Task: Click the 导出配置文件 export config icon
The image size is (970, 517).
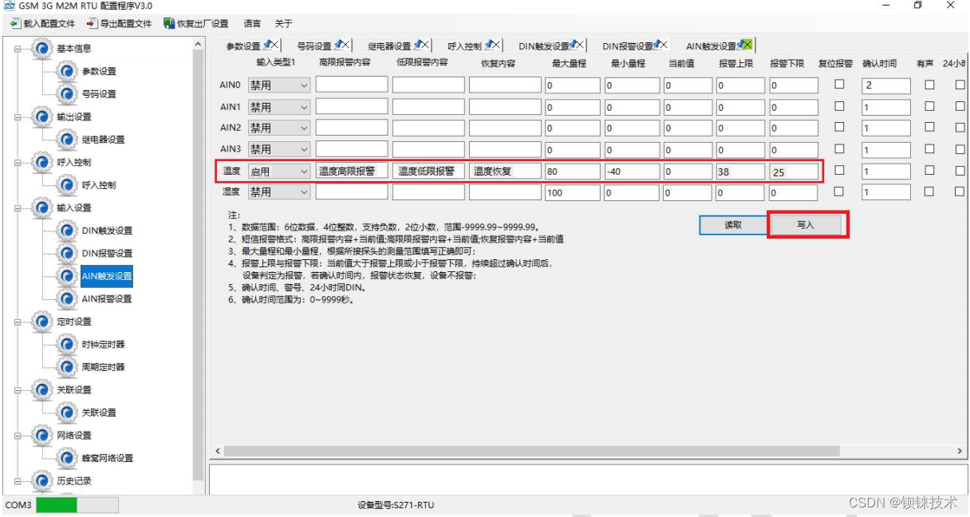Action: point(92,24)
